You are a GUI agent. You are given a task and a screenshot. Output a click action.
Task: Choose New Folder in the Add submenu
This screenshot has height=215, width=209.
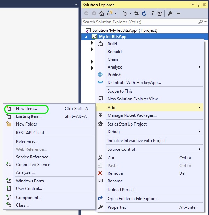(49, 124)
